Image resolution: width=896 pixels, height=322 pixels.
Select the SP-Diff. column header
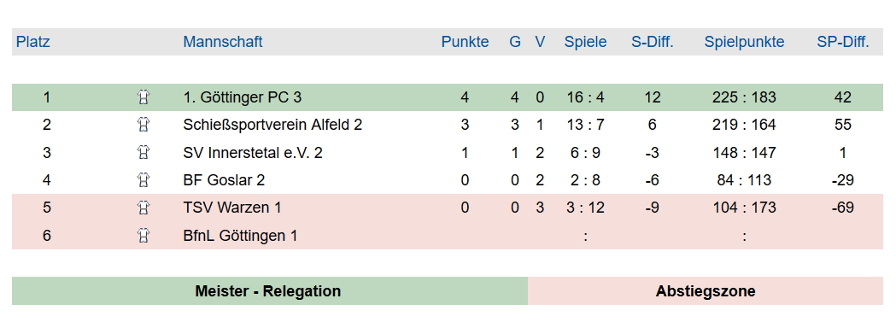(x=843, y=42)
